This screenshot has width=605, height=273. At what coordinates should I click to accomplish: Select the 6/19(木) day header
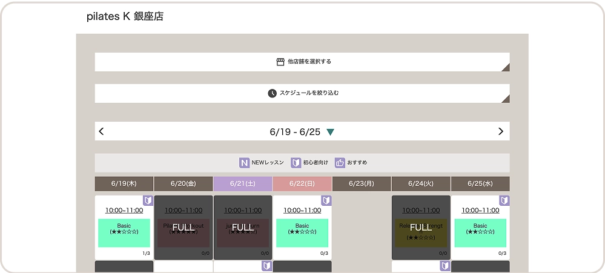[x=124, y=184]
